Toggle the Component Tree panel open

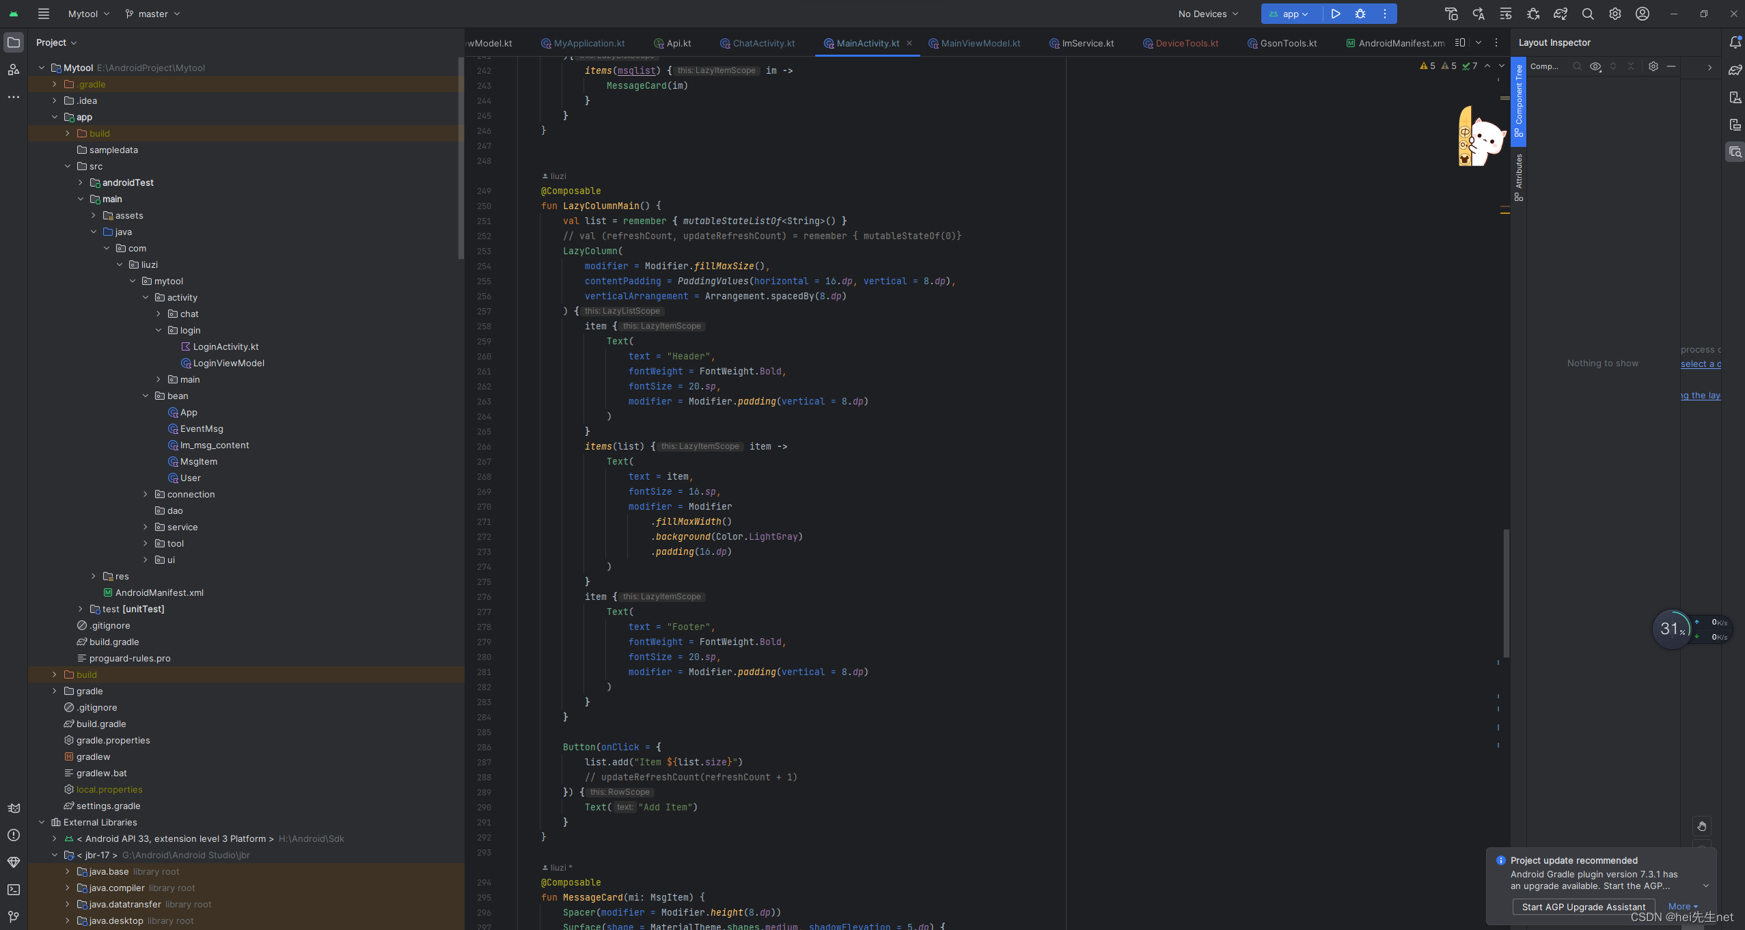click(1520, 102)
